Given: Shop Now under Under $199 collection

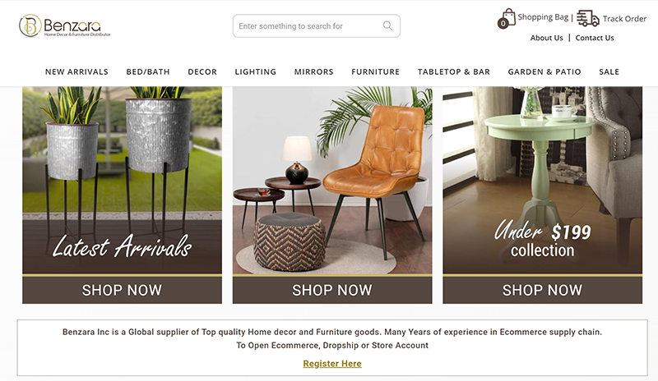Looking at the screenshot, I should 542,290.
